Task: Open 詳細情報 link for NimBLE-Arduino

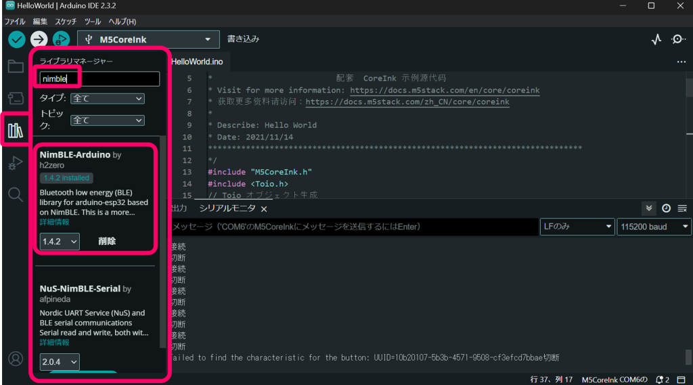Action: pos(54,222)
